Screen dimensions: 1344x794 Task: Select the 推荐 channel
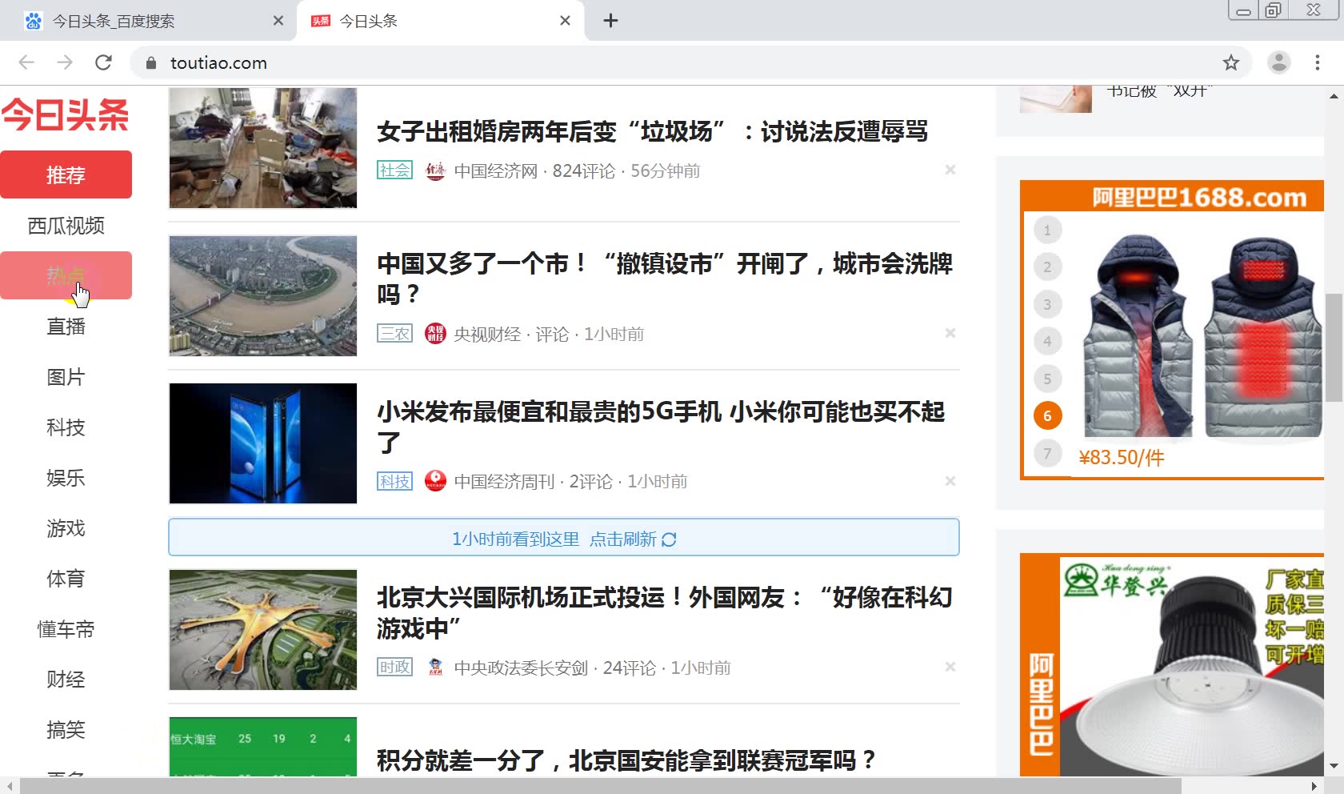point(66,174)
